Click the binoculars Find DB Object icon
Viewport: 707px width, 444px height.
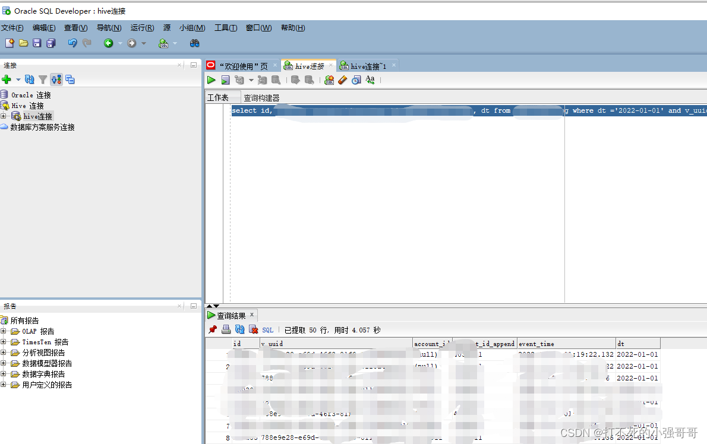(194, 43)
